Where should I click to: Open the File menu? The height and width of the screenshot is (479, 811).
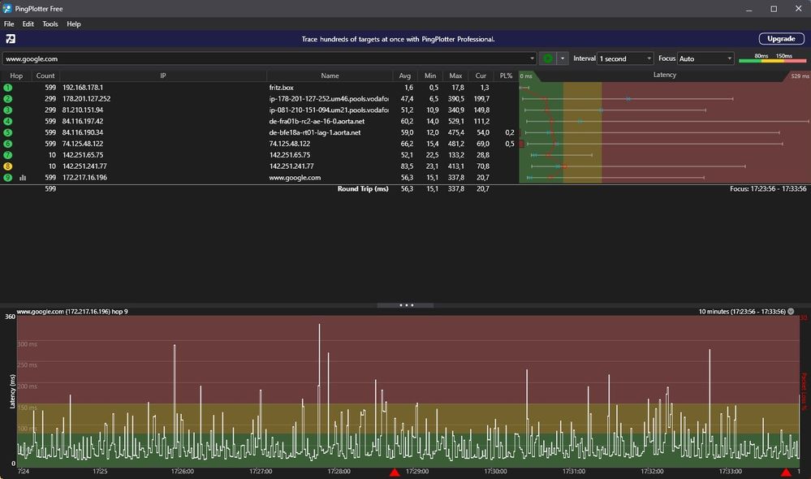coord(9,24)
